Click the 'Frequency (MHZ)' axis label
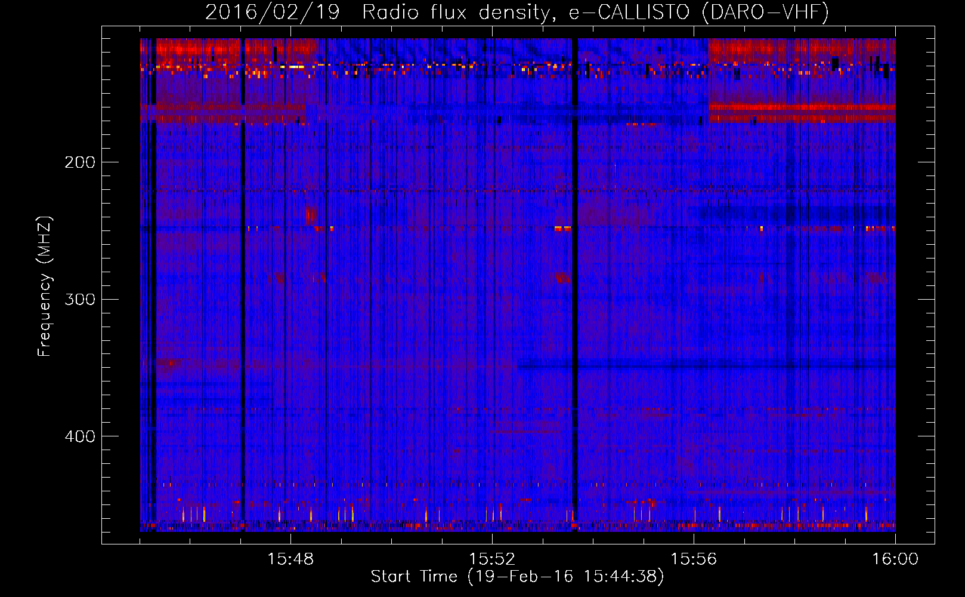 click(45, 287)
